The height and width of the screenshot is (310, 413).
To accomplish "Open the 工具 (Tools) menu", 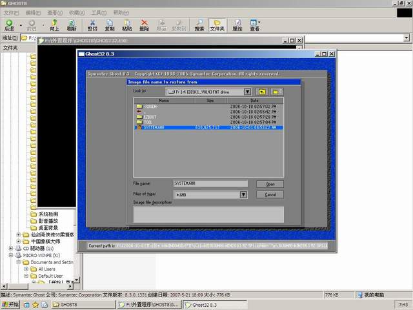I will (x=98, y=12).
